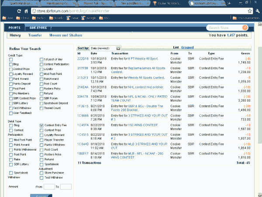Screen dimensions: 262x197
Task: Tick the User Feedback credit checkbox
Action: pos(11,113)
